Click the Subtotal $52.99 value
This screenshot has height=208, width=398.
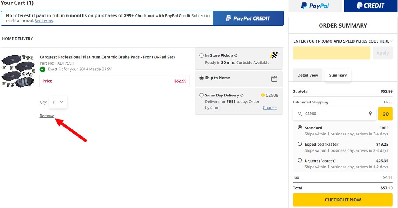[x=387, y=91]
